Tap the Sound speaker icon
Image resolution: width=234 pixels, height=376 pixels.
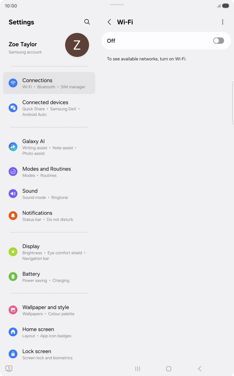pos(13,194)
